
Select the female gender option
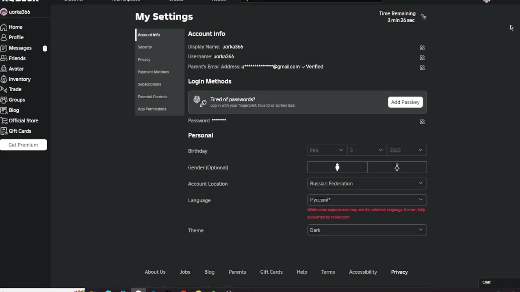click(x=397, y=167)
